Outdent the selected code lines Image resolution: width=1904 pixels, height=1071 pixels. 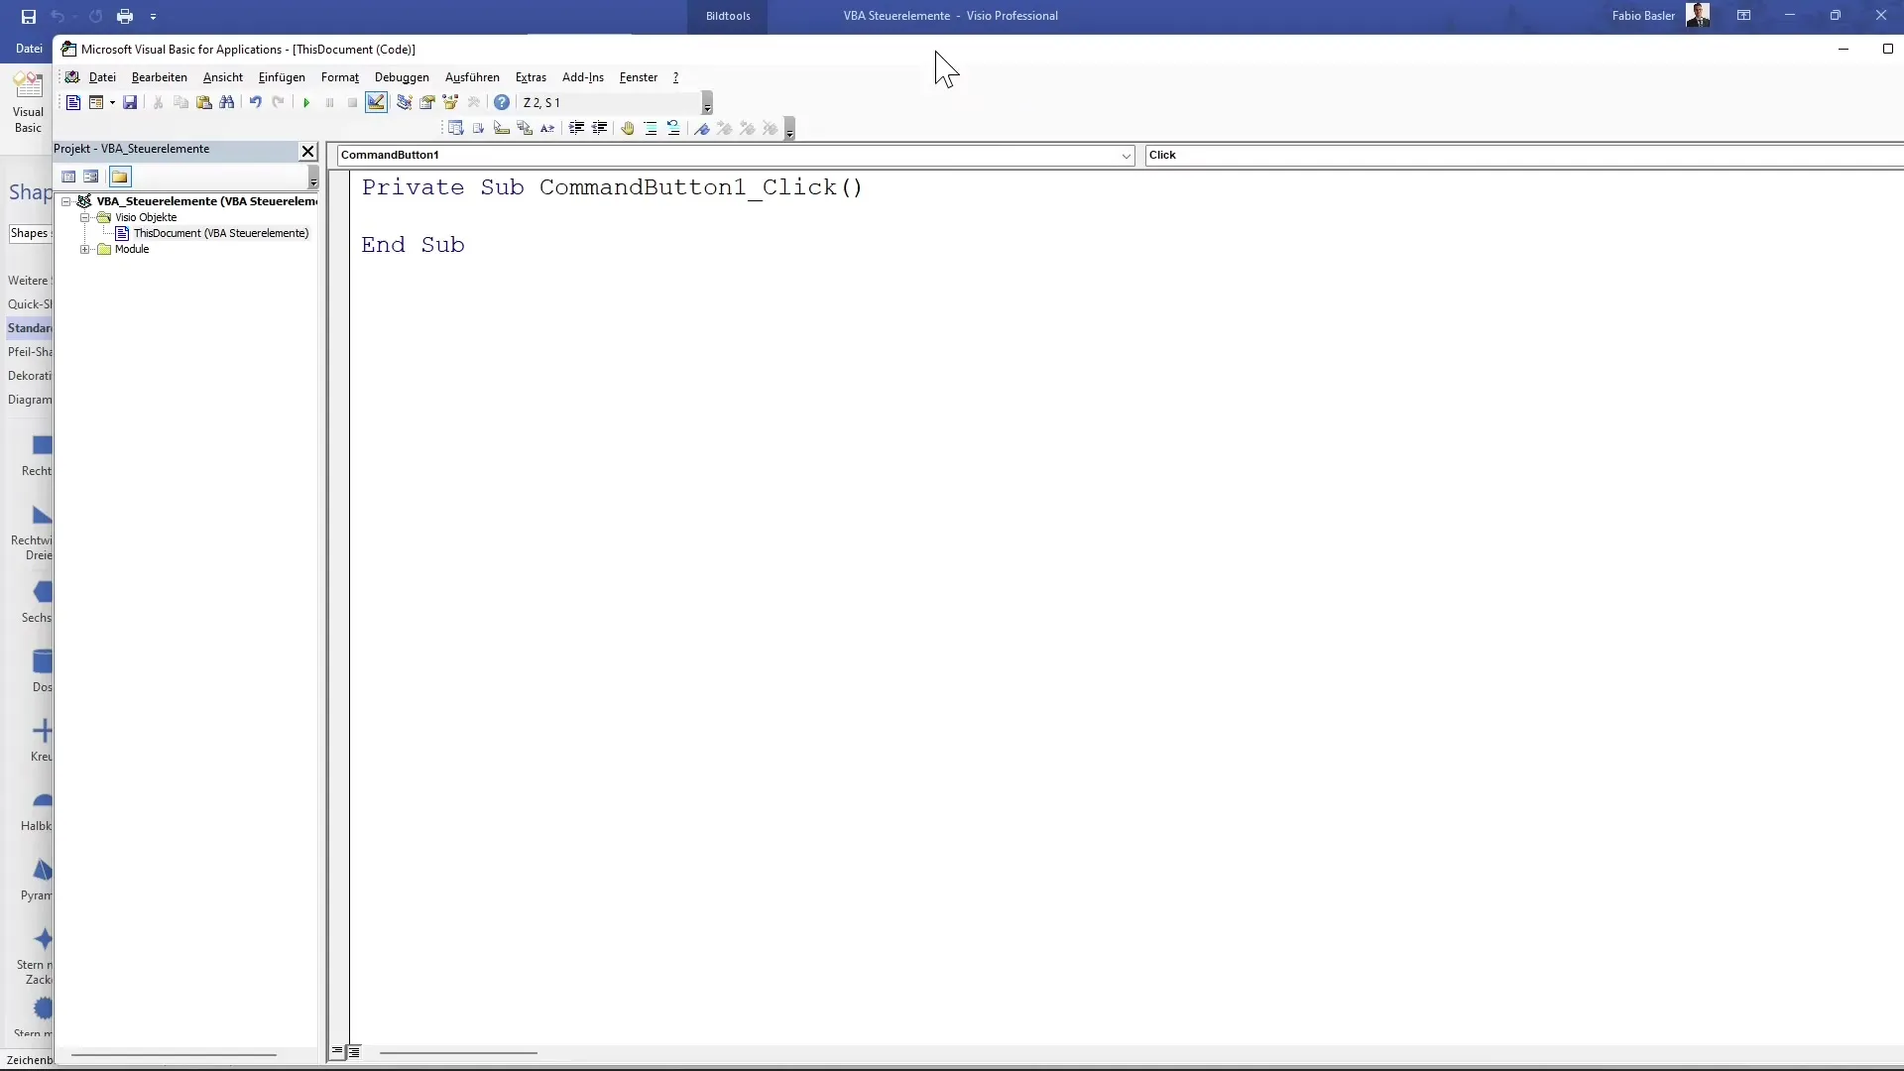pos(599,128)
